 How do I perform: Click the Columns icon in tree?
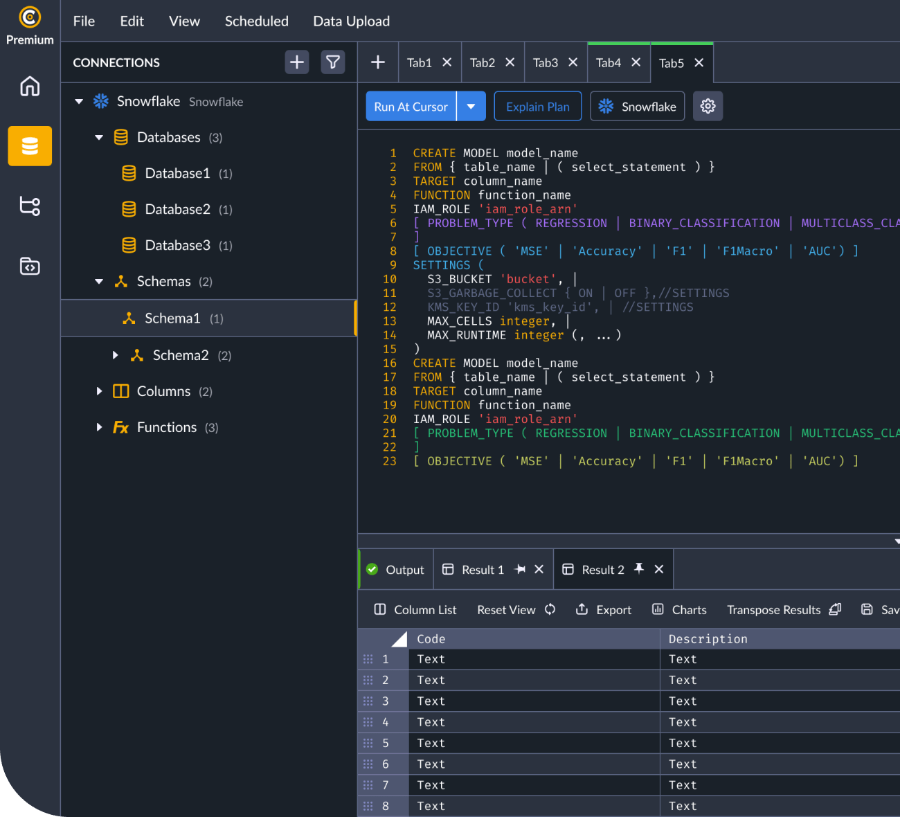coord(121,391)
